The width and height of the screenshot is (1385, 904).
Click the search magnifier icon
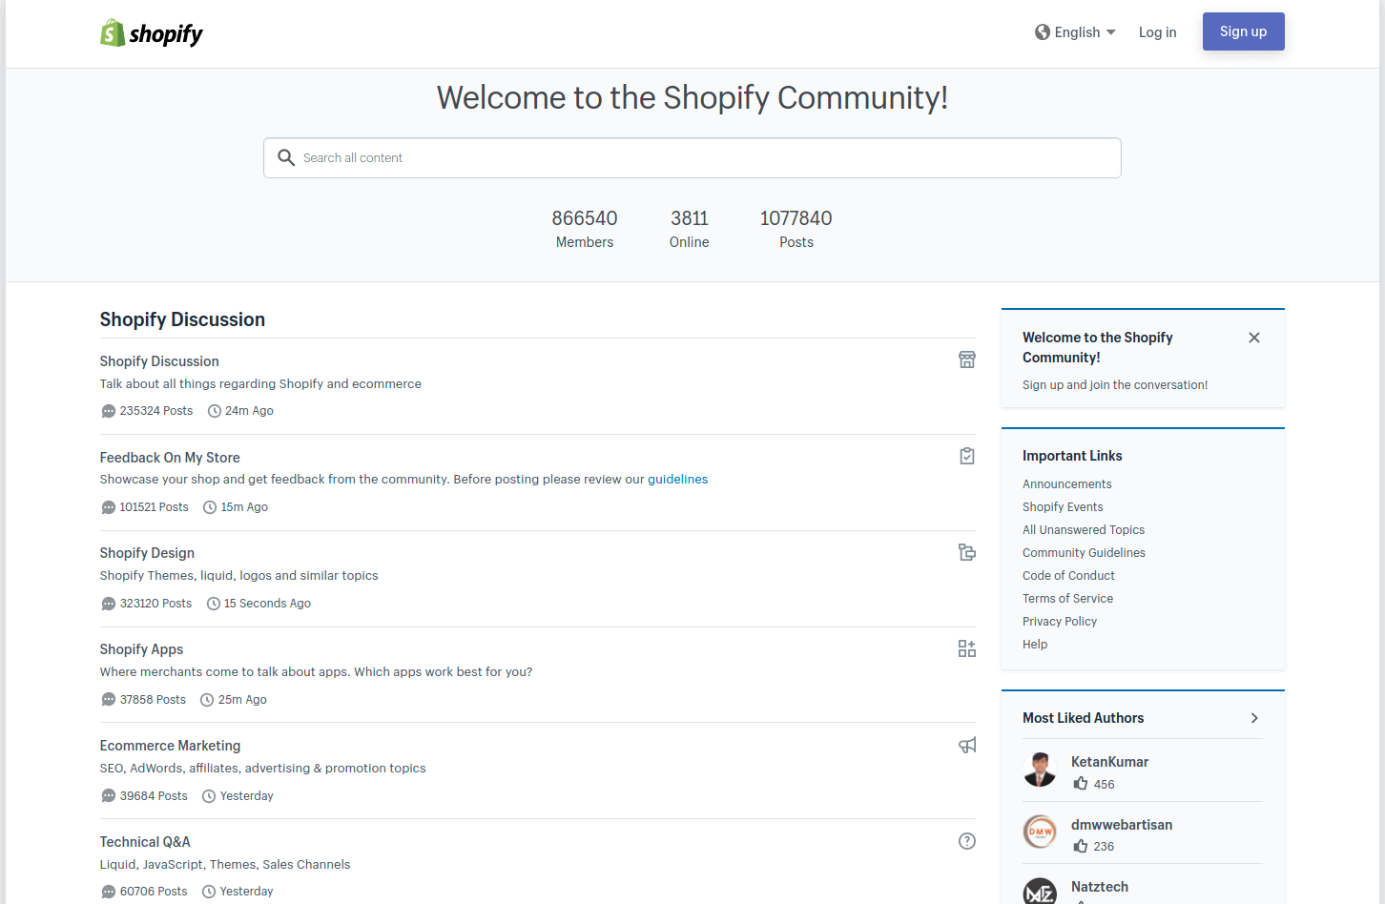click(x=285, y=157)
